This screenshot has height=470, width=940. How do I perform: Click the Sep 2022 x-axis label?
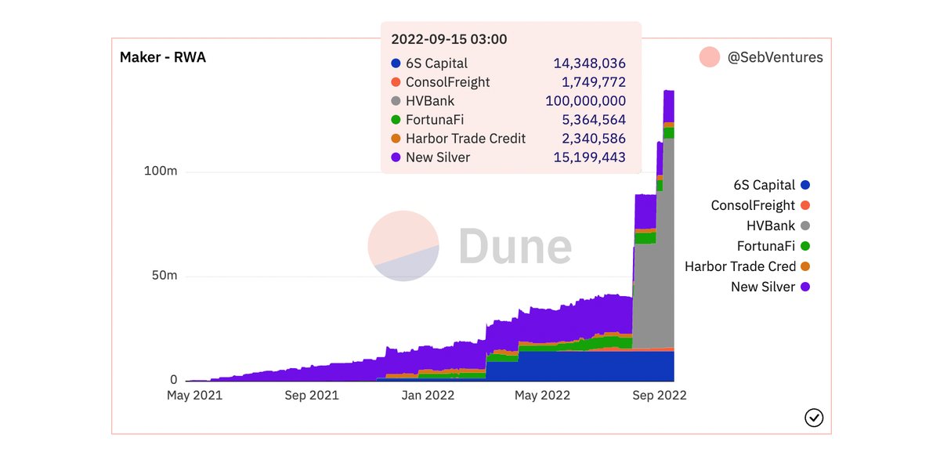(660, 396)
